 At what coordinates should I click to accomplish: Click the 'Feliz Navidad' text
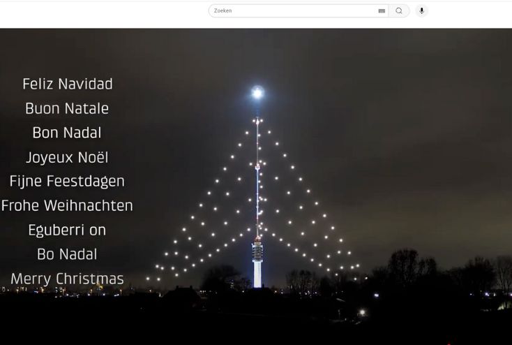coord(68,84)
